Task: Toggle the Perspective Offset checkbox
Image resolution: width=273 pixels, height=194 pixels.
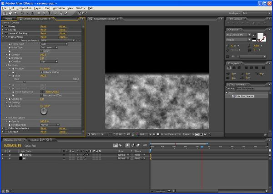Action: pyautogui.click(x=41, y=96)
